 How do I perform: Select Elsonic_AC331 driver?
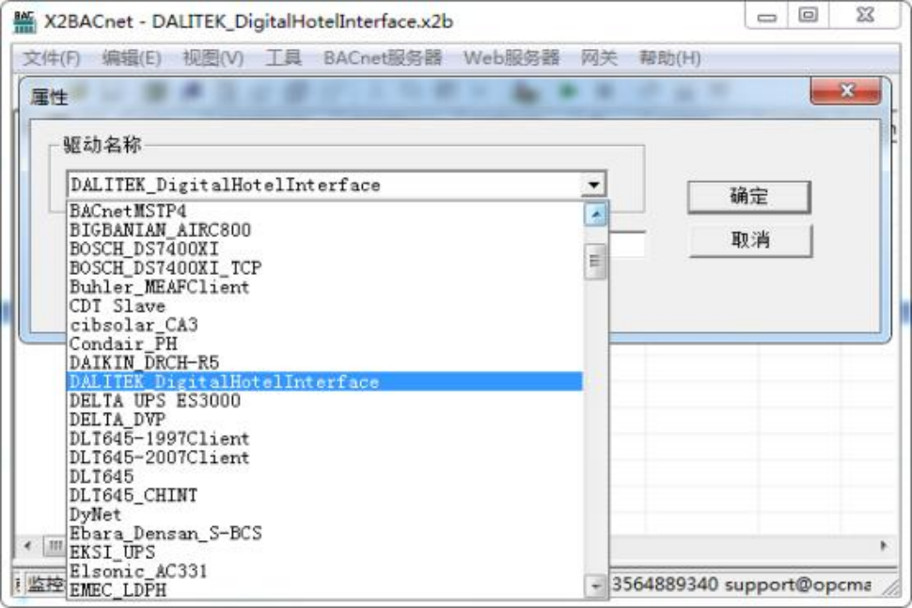tap(324, 570)
